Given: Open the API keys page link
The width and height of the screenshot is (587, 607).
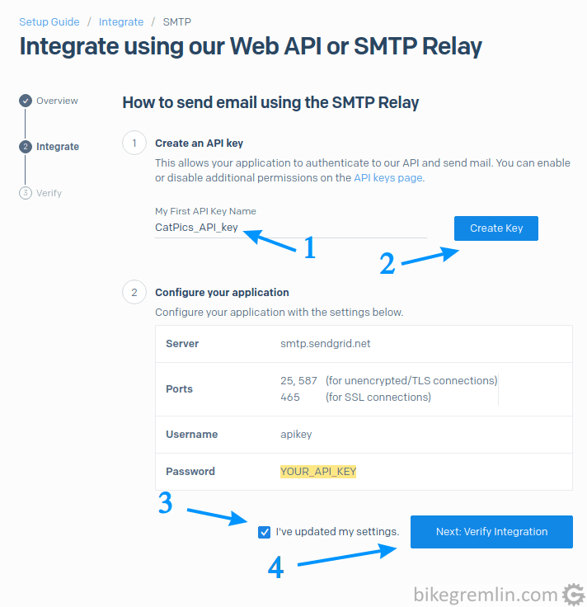Looking at the screenshot, I should 387,177.
